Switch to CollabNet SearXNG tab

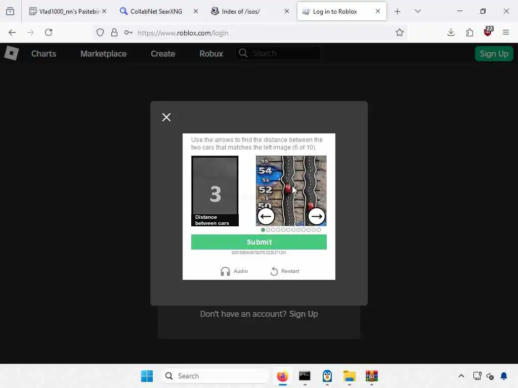pos(155,12)
